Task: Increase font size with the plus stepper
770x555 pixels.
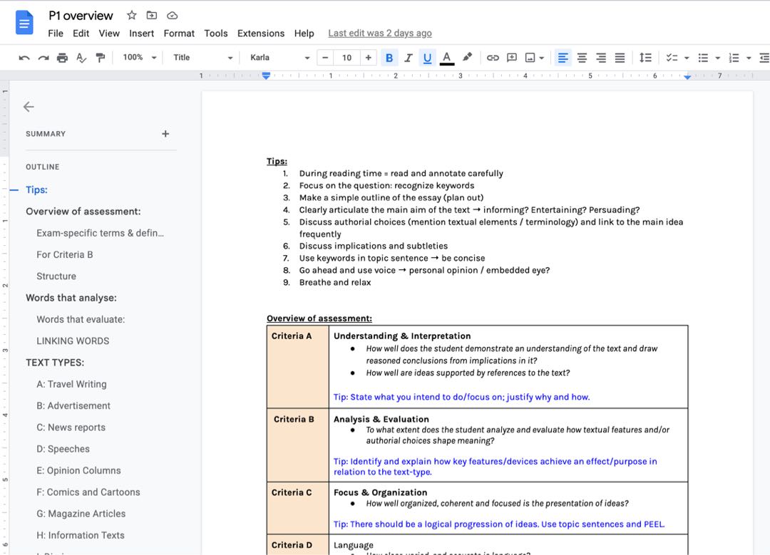Action: coord(369,57)
